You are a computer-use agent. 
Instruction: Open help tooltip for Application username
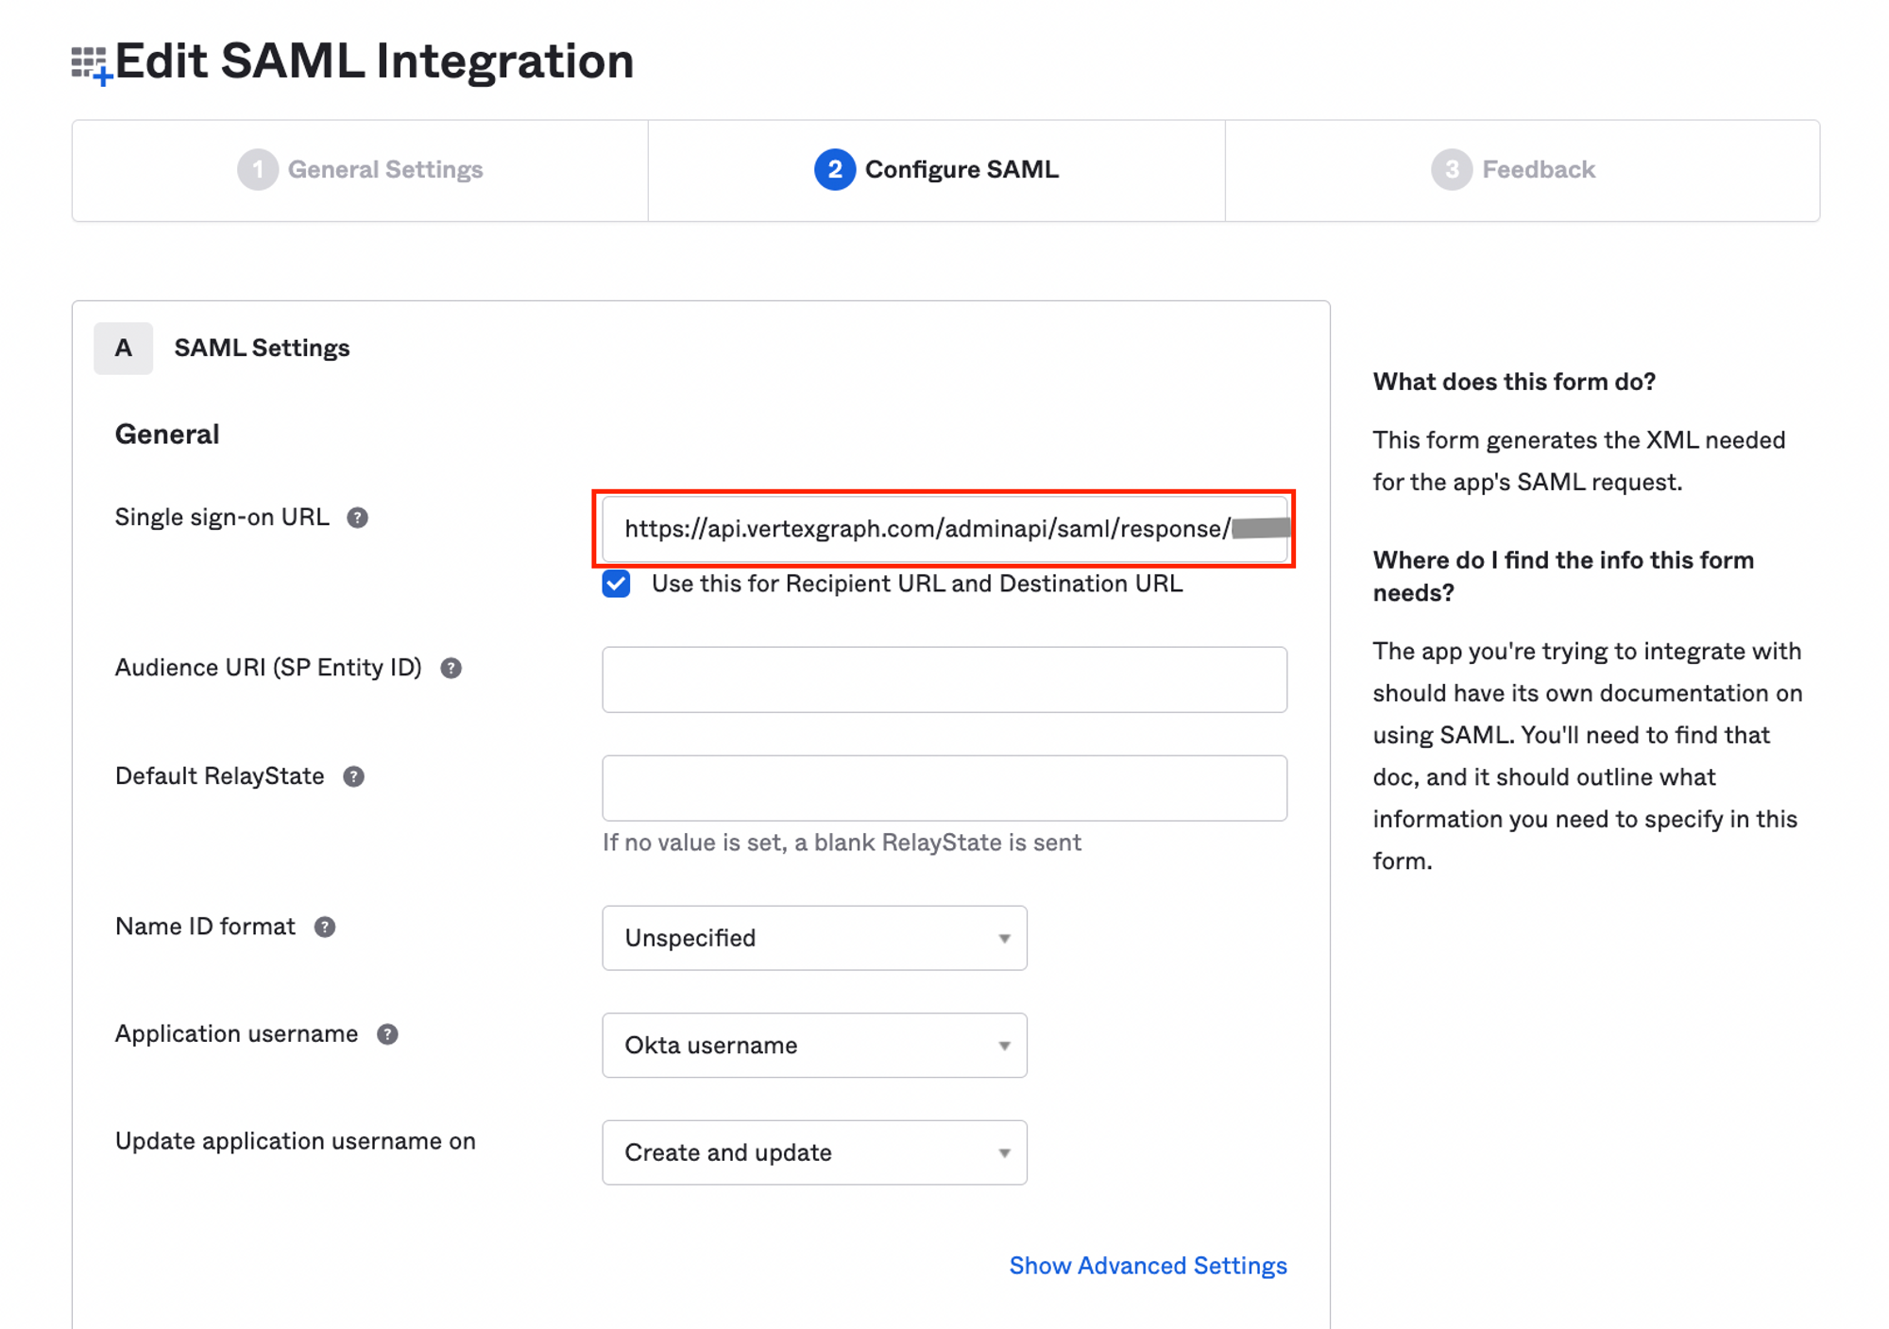pos(387,1034)
